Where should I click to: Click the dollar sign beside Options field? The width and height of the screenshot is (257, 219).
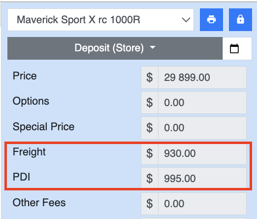tap(150, 103)
